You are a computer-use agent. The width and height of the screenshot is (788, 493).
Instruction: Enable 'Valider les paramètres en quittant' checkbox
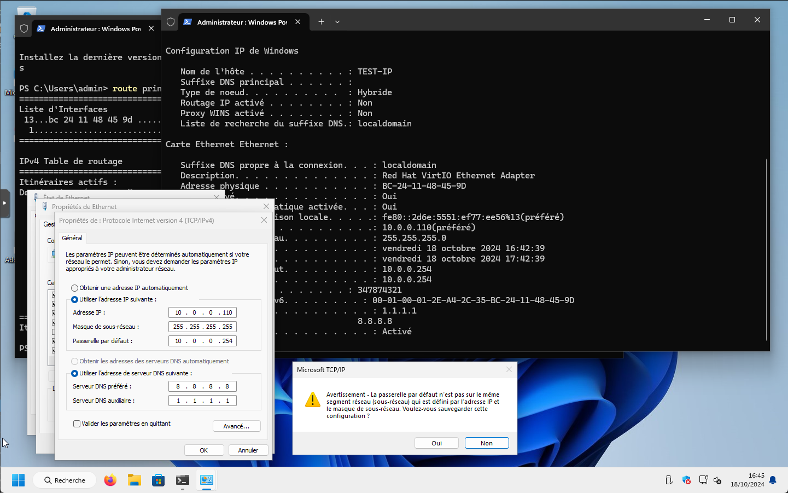[77, 424]
